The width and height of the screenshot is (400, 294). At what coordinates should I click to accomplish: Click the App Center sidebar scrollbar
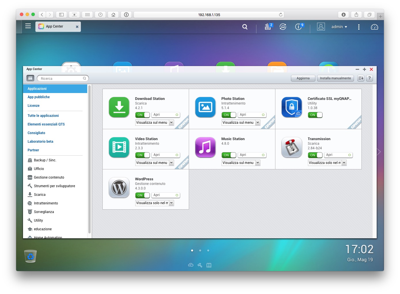pos(89,159)
